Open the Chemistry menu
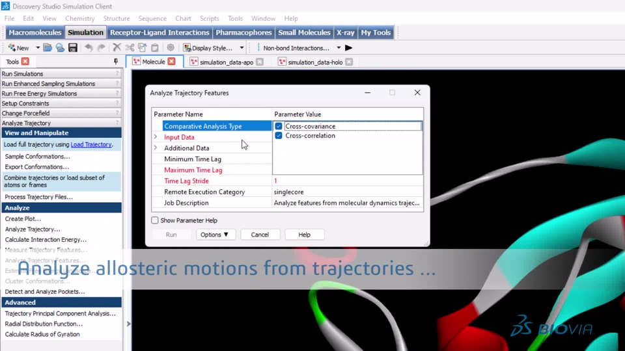 79,18
